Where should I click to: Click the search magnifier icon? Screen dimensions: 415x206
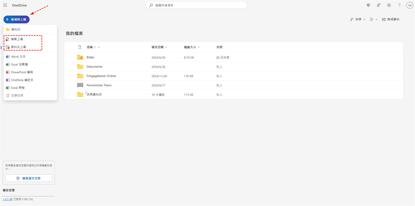(x=151, y=5)
